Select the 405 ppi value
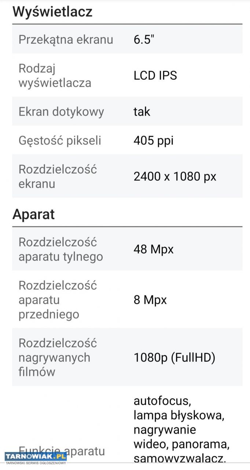250x470 pixels. (x=154, y=140)
